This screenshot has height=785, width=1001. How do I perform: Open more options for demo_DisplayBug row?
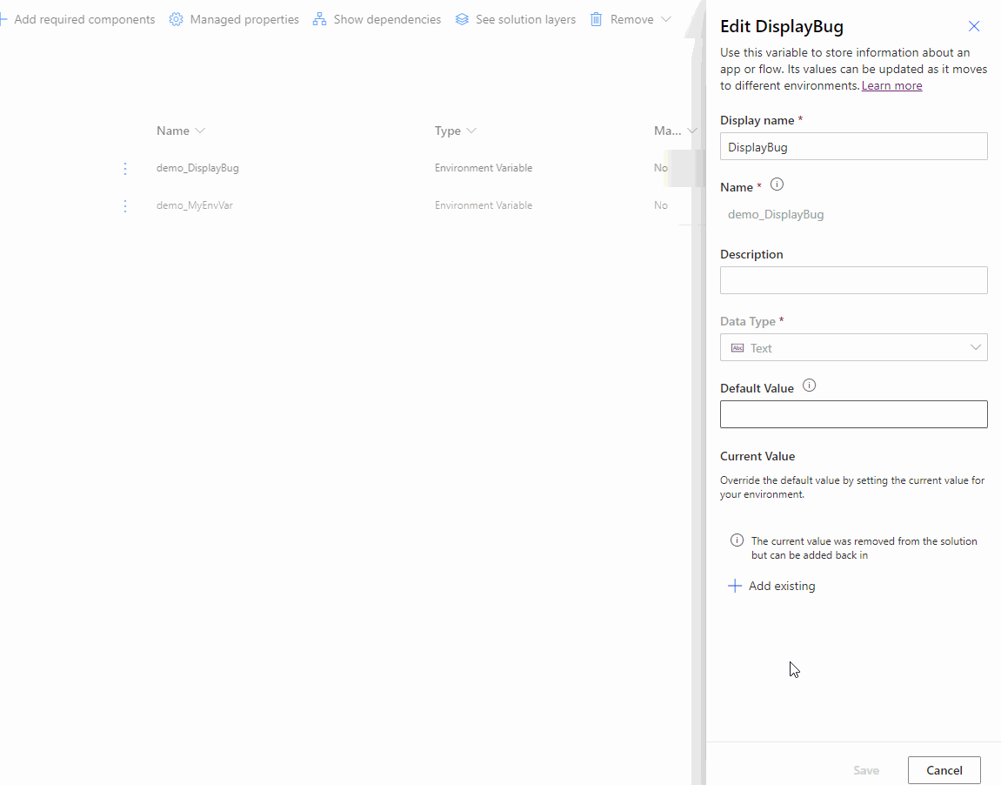point(125,169)
